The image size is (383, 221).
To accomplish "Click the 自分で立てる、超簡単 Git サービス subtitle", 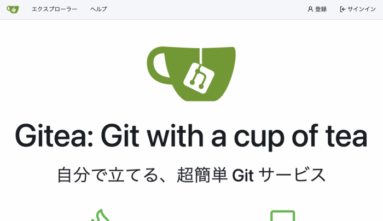I will click(x=191, y=175).
